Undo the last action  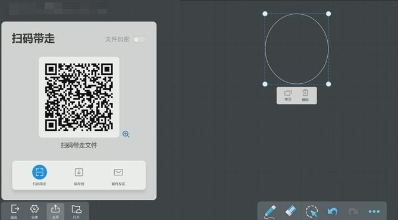pyautogui.click(x=333, y=211)
